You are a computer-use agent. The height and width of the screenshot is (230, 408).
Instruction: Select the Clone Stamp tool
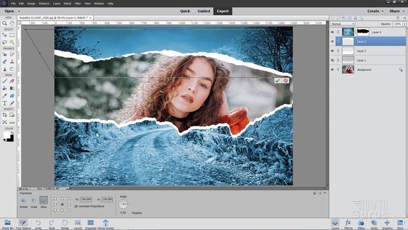(x=12, y=61)
